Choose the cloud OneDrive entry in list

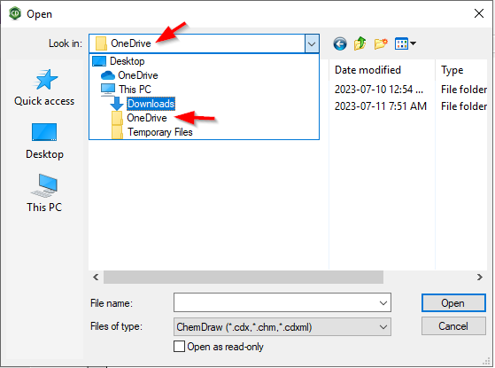tap(129, 75)
